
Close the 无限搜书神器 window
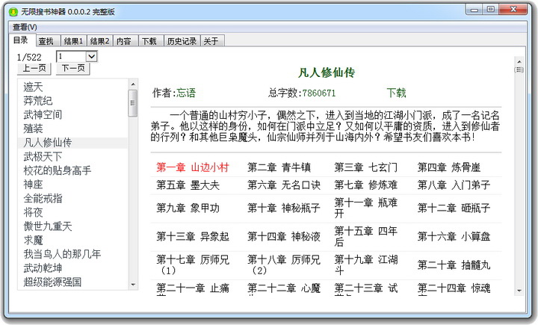(x=513, y=10)
